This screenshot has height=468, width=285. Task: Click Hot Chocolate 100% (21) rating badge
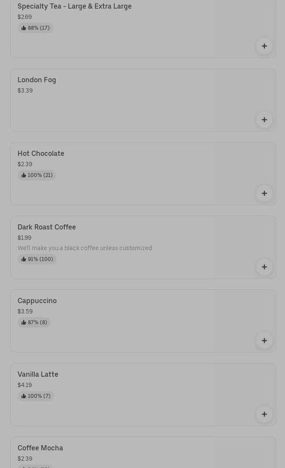coord(37,175)
